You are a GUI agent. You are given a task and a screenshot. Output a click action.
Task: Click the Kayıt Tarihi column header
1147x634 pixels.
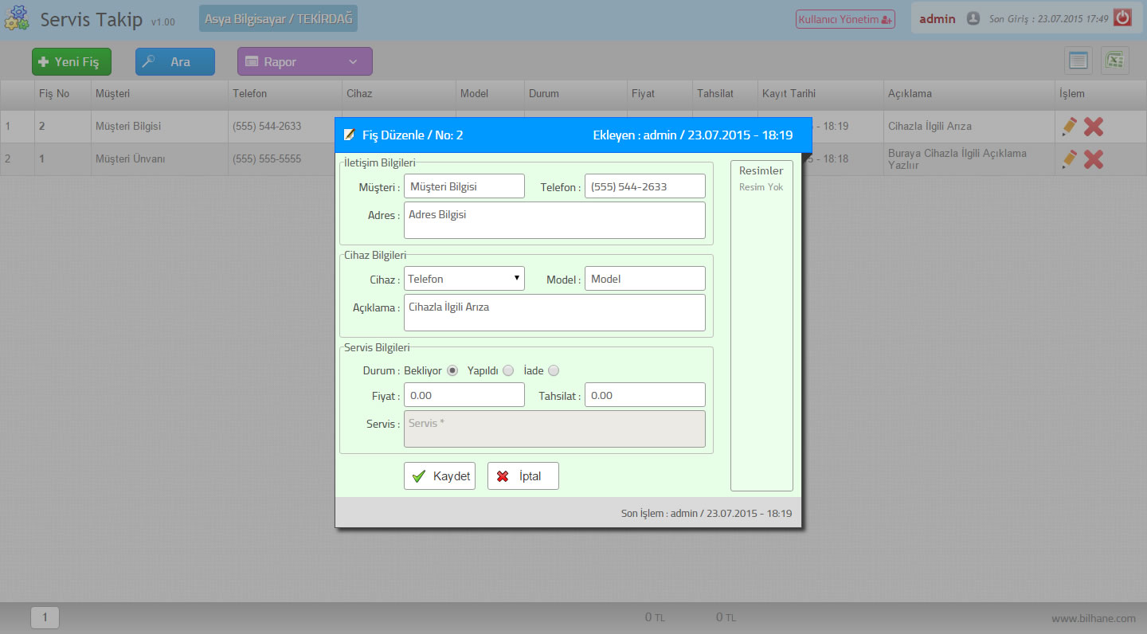789,93
